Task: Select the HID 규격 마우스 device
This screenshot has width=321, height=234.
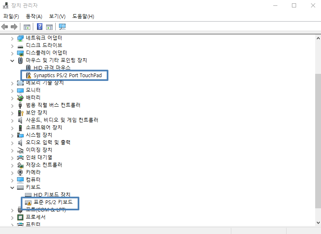Action: pos(52,68)
